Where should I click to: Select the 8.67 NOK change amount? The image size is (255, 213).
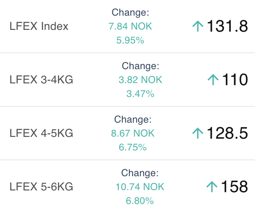(x=133, y=133)
